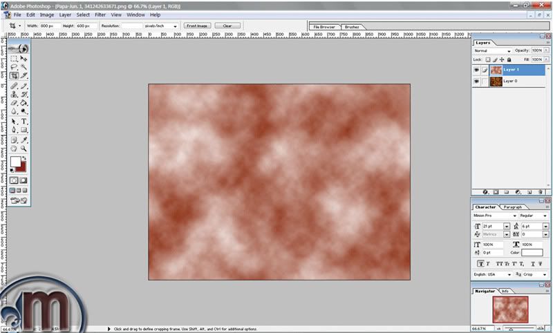Select the Pen tool
553x333 pixels.
pos(14,130)
